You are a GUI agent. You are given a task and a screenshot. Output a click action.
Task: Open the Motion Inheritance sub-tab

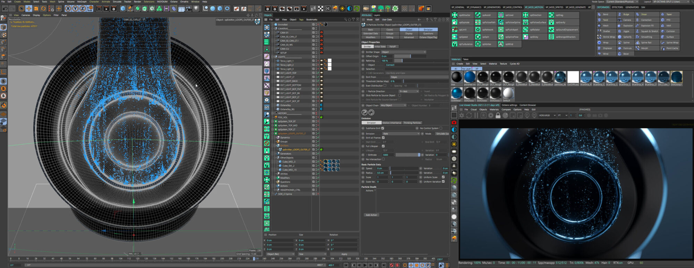tap(392, 123)
